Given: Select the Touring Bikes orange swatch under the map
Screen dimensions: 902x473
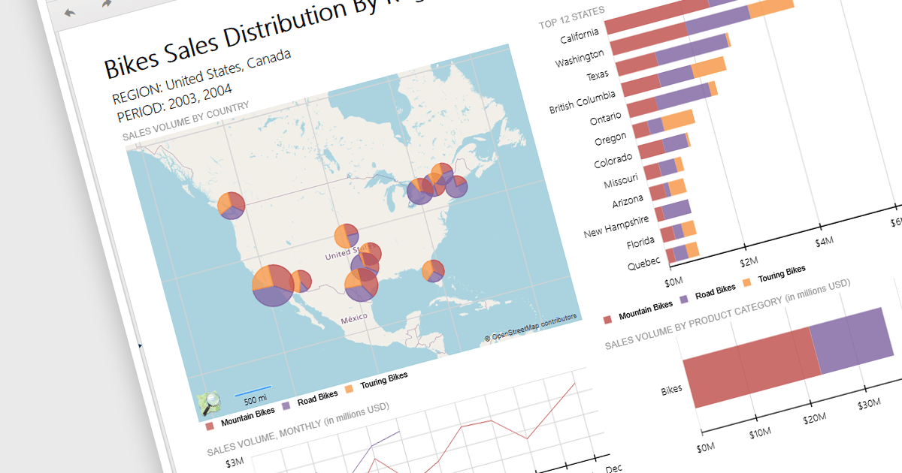Looking at the screenshot, I should [349, 390].
